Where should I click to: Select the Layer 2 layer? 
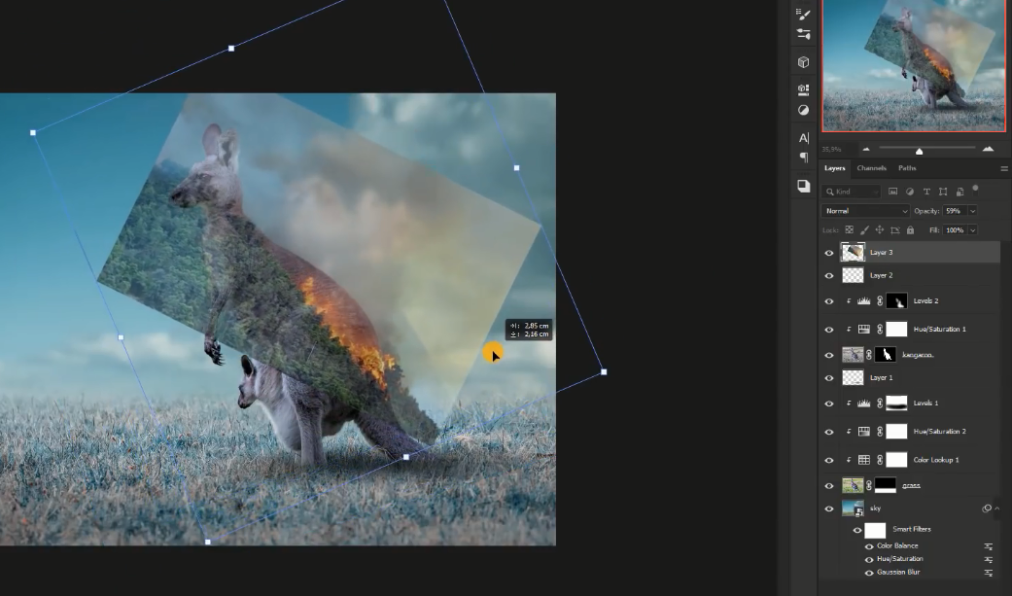(881, 276)
